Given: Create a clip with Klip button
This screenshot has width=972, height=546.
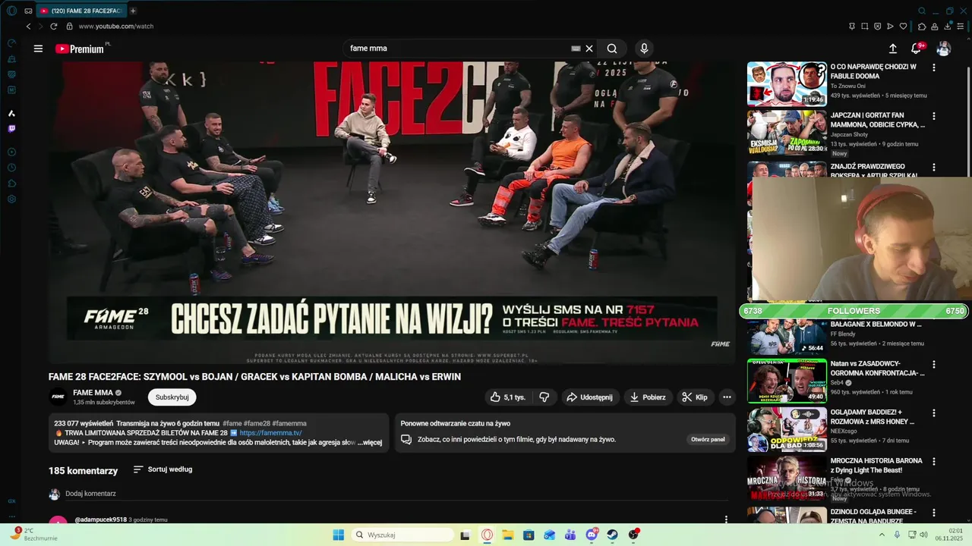Looking at the screenshot, I should pyautogui.click(x=695, y=397).
